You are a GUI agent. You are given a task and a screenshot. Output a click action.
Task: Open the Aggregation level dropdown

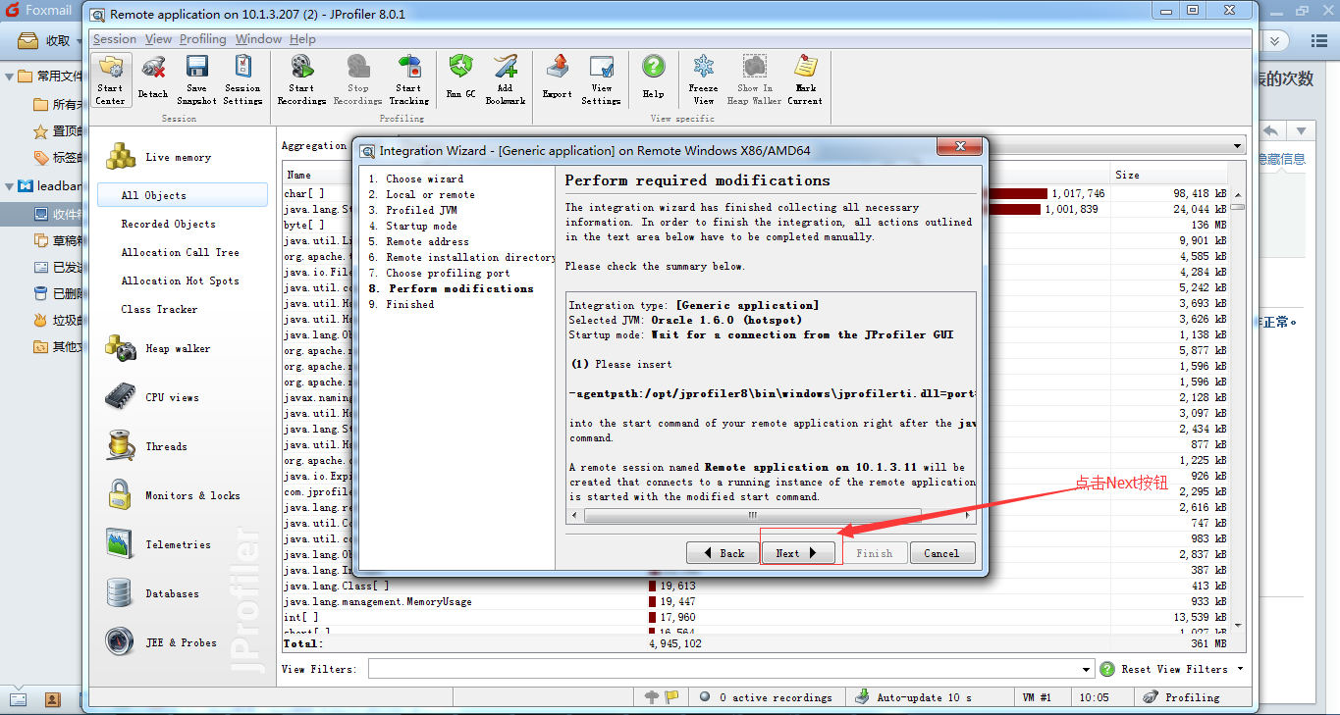click(x=1236, y=146)
